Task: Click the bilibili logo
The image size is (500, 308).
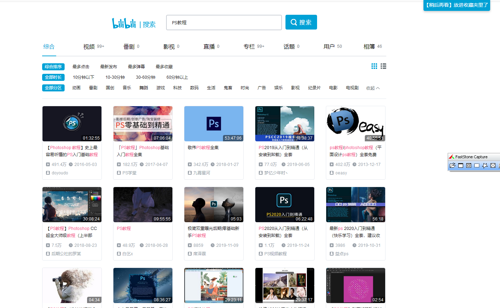Action: pos(124,23)
